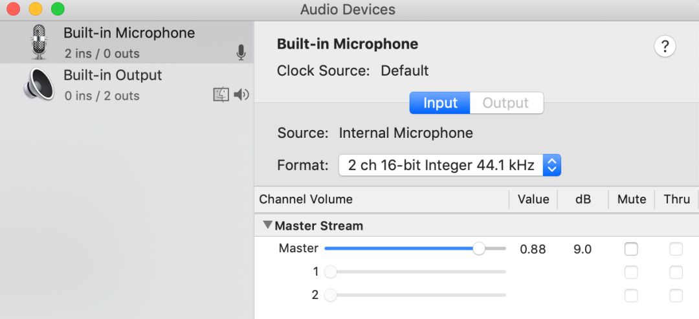The image size is (699, 319).
Task: Click the Built-in Output speaker icon
Action: point(39,85)
